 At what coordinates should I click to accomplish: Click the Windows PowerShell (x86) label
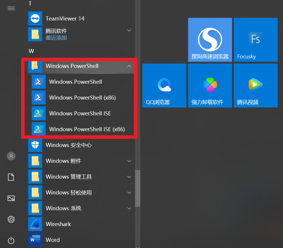point(83,98)
